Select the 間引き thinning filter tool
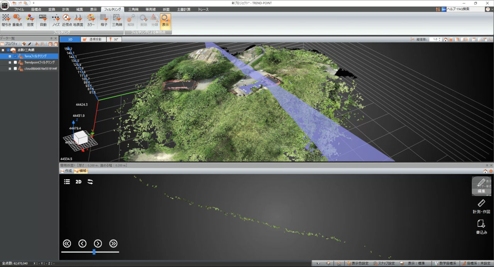Screen dimensions: 494x267 point(6,20)
